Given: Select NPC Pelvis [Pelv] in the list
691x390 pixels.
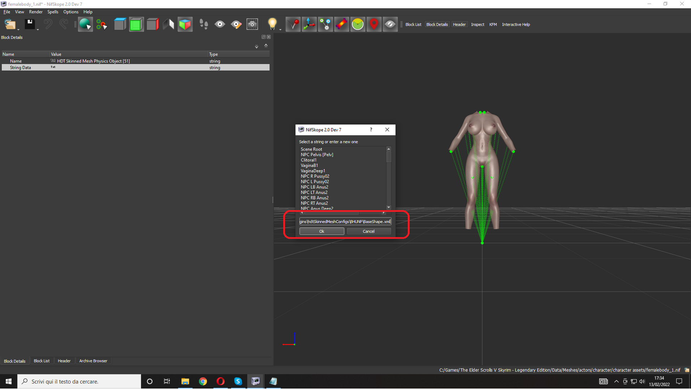Looking at the screenshot, I should point(317,155).
